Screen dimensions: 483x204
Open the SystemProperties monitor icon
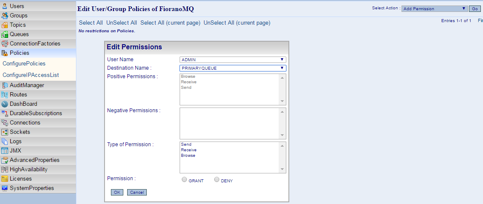5,188
